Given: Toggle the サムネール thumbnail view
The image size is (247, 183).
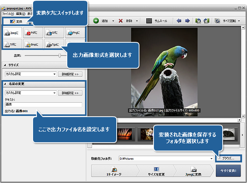Looking at the screenshot, I should click(157, 21).
